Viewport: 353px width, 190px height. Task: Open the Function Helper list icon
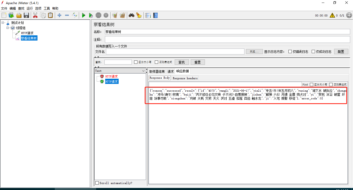point(148,15)
